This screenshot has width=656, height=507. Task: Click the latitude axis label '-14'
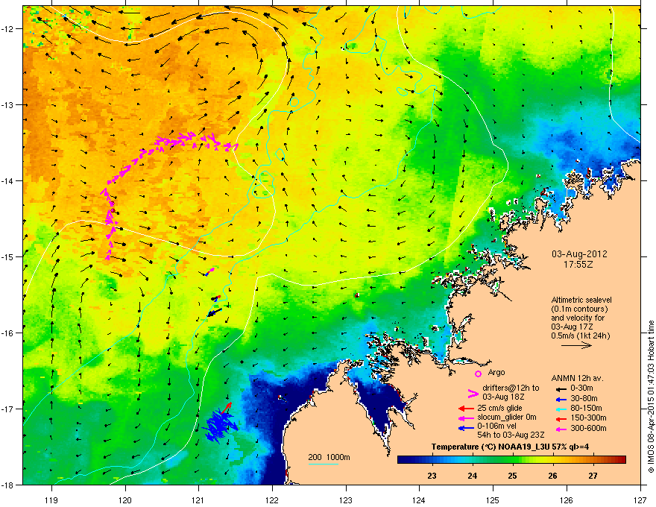coord(7,180)
